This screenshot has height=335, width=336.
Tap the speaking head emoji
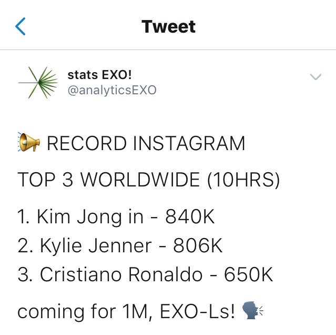tap(252, 310)
